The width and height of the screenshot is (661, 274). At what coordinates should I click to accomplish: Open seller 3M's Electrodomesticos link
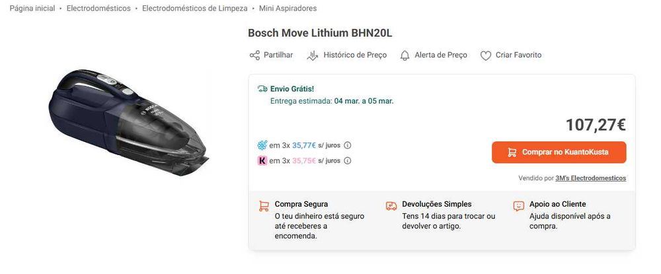[x=590, y=178]
